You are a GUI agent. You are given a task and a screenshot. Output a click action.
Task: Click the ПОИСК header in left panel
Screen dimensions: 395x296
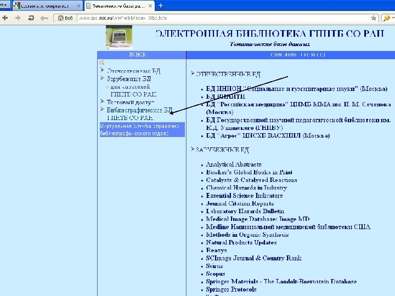pyautogui.click(x=138, y=55)
